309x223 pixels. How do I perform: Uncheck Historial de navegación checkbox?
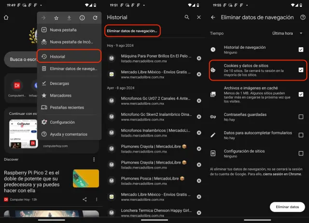pyautogui.click(x=301, y=49)
